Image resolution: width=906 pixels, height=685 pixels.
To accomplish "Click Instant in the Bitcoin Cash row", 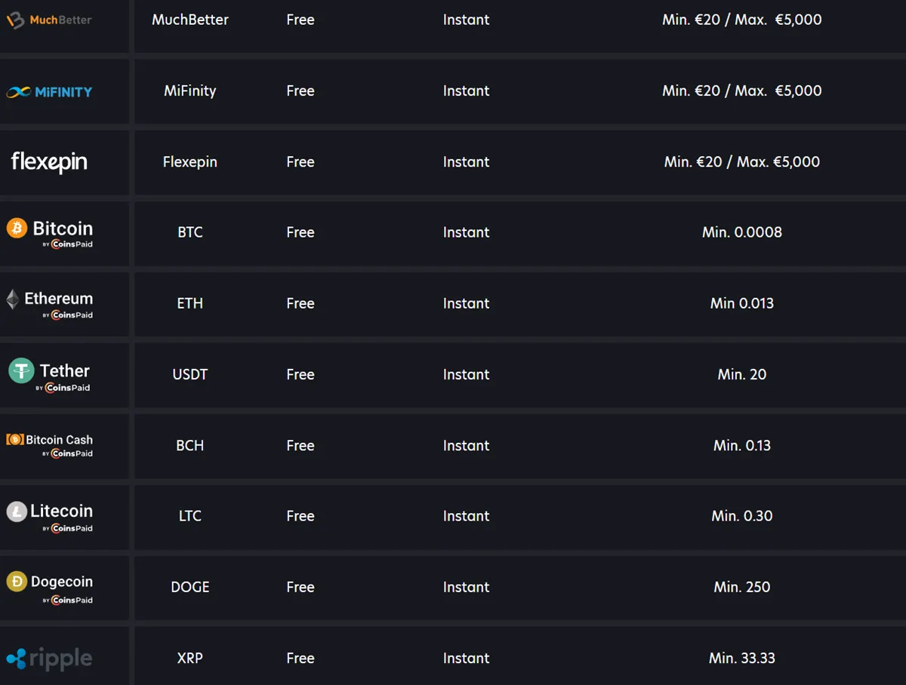I will [x=466, y=445].
